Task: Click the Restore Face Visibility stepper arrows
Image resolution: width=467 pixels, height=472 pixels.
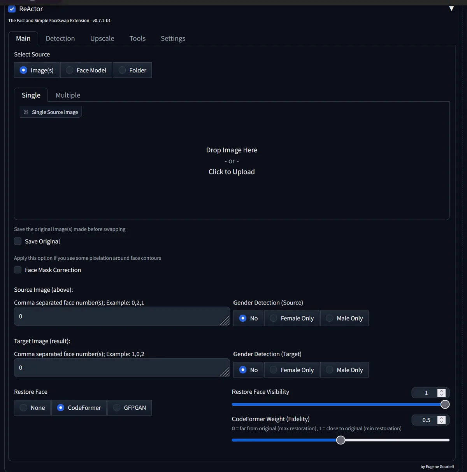Action: (x=441, y=393)
